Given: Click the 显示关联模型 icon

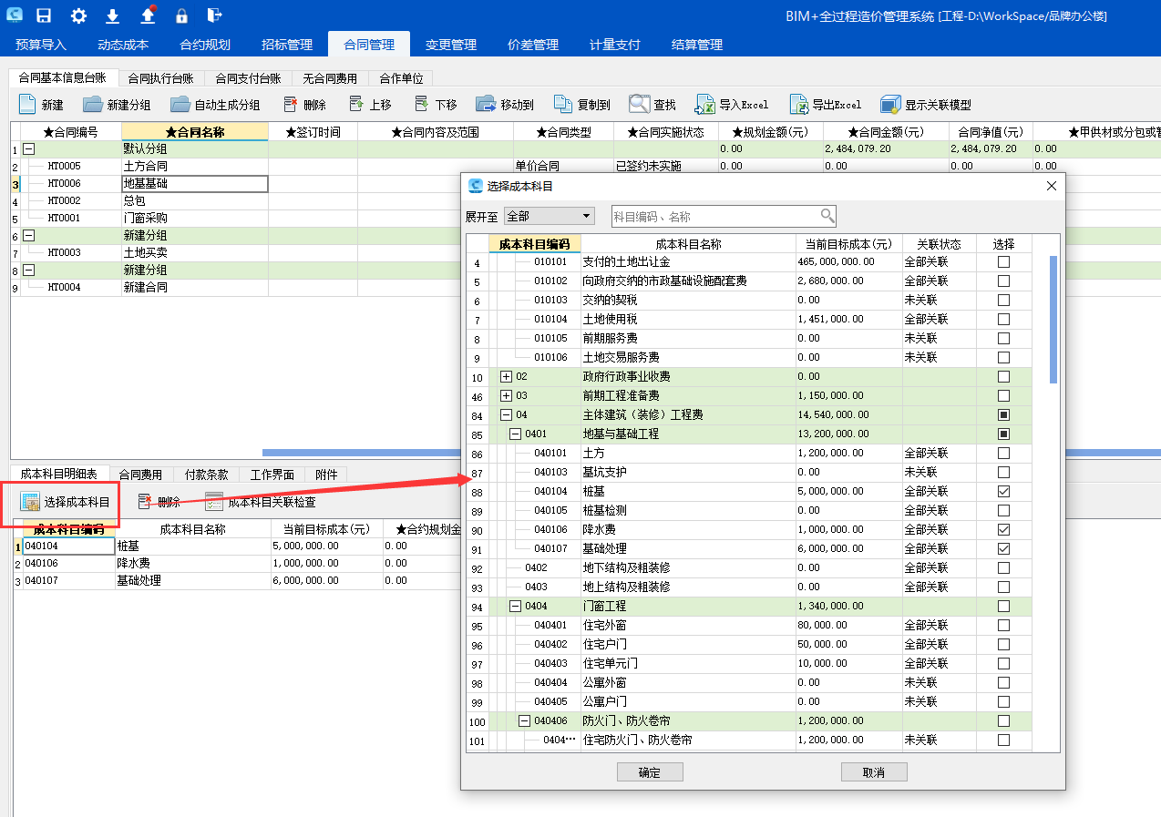Looking at the screenshot, I should pos(890,105).
